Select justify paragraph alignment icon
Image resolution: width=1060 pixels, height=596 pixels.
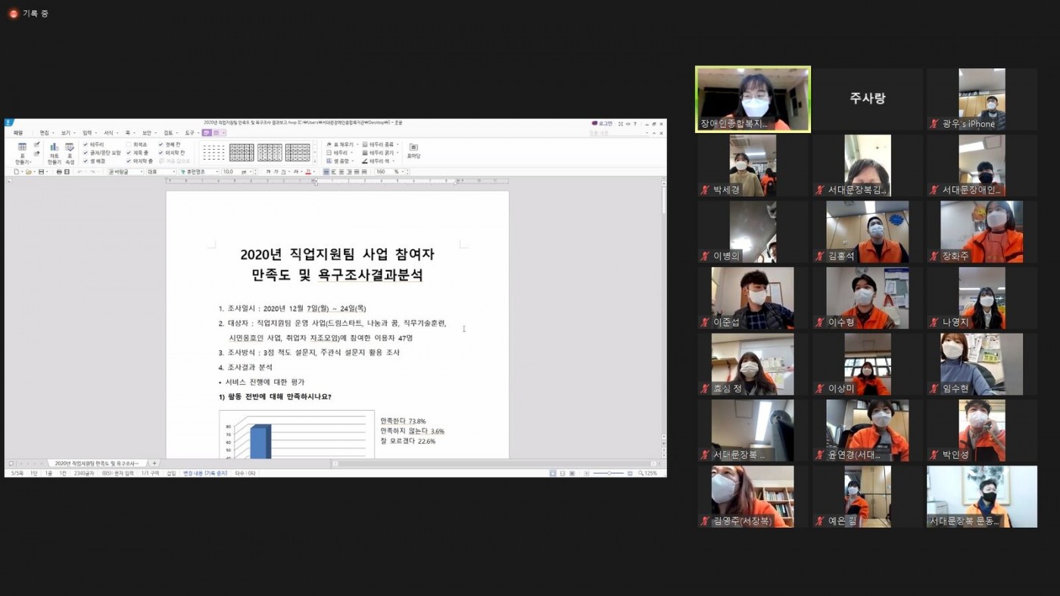[x=326, y=172]
